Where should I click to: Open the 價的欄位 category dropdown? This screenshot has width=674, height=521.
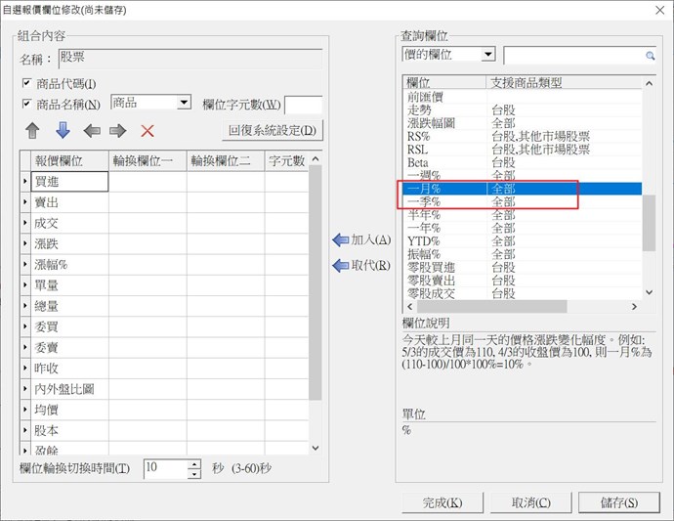point(488,55)
